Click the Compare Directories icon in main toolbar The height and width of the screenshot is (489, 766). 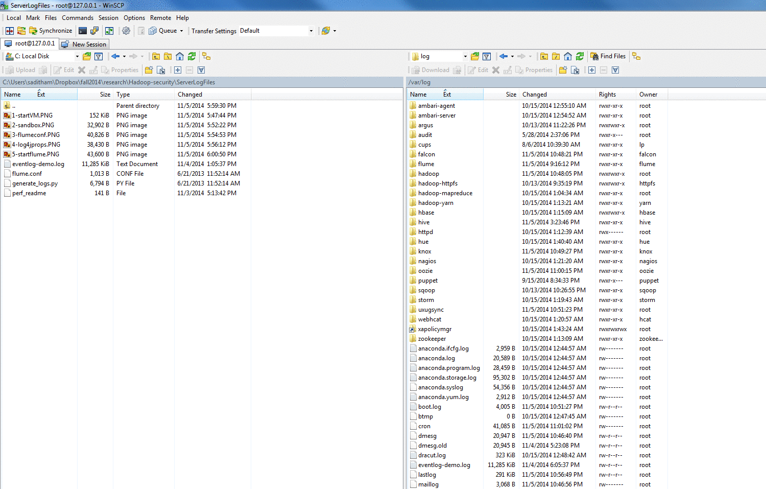pyautogui.click(x=10, y=31)
